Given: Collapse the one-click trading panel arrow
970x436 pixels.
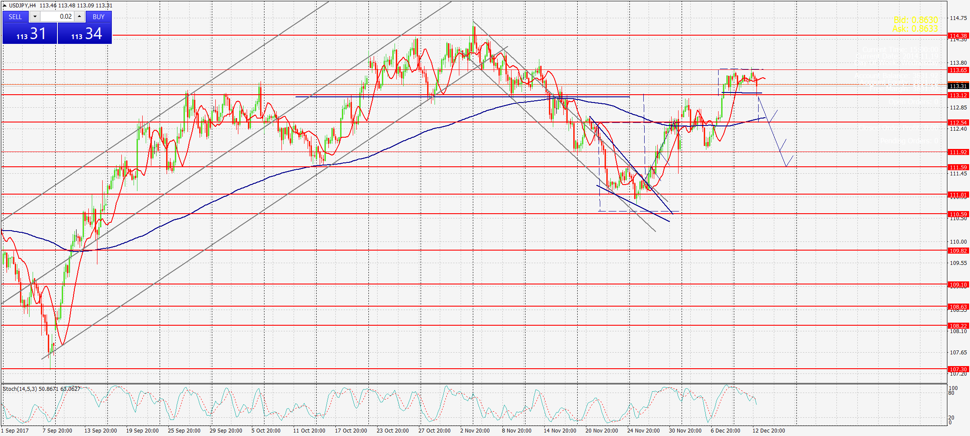Looking at the screenshot, I should [x=4, y=5].
